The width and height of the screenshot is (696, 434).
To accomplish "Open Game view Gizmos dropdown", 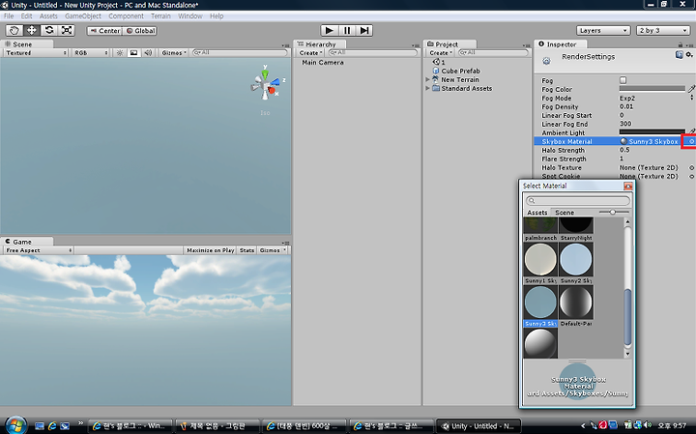I will point(273,250).
